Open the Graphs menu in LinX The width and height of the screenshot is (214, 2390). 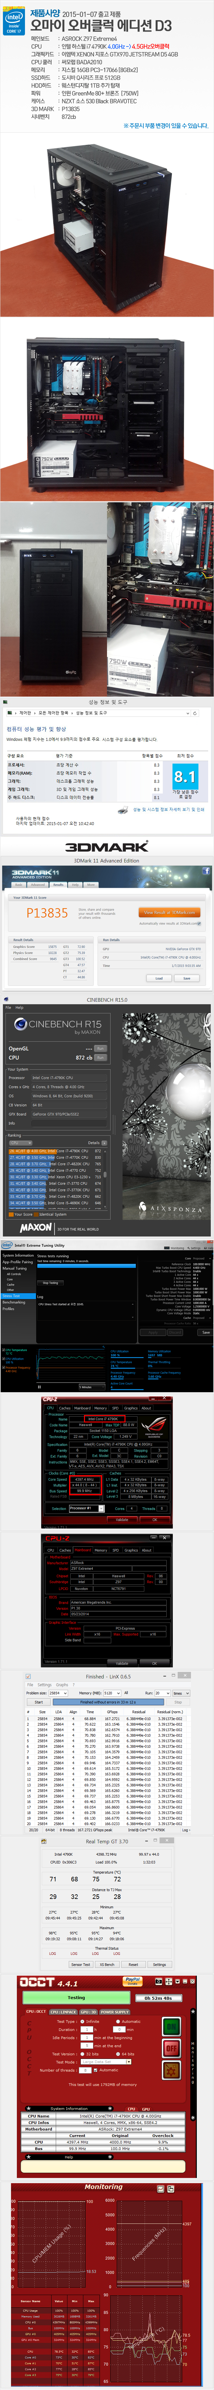[x=62, y=1685]
